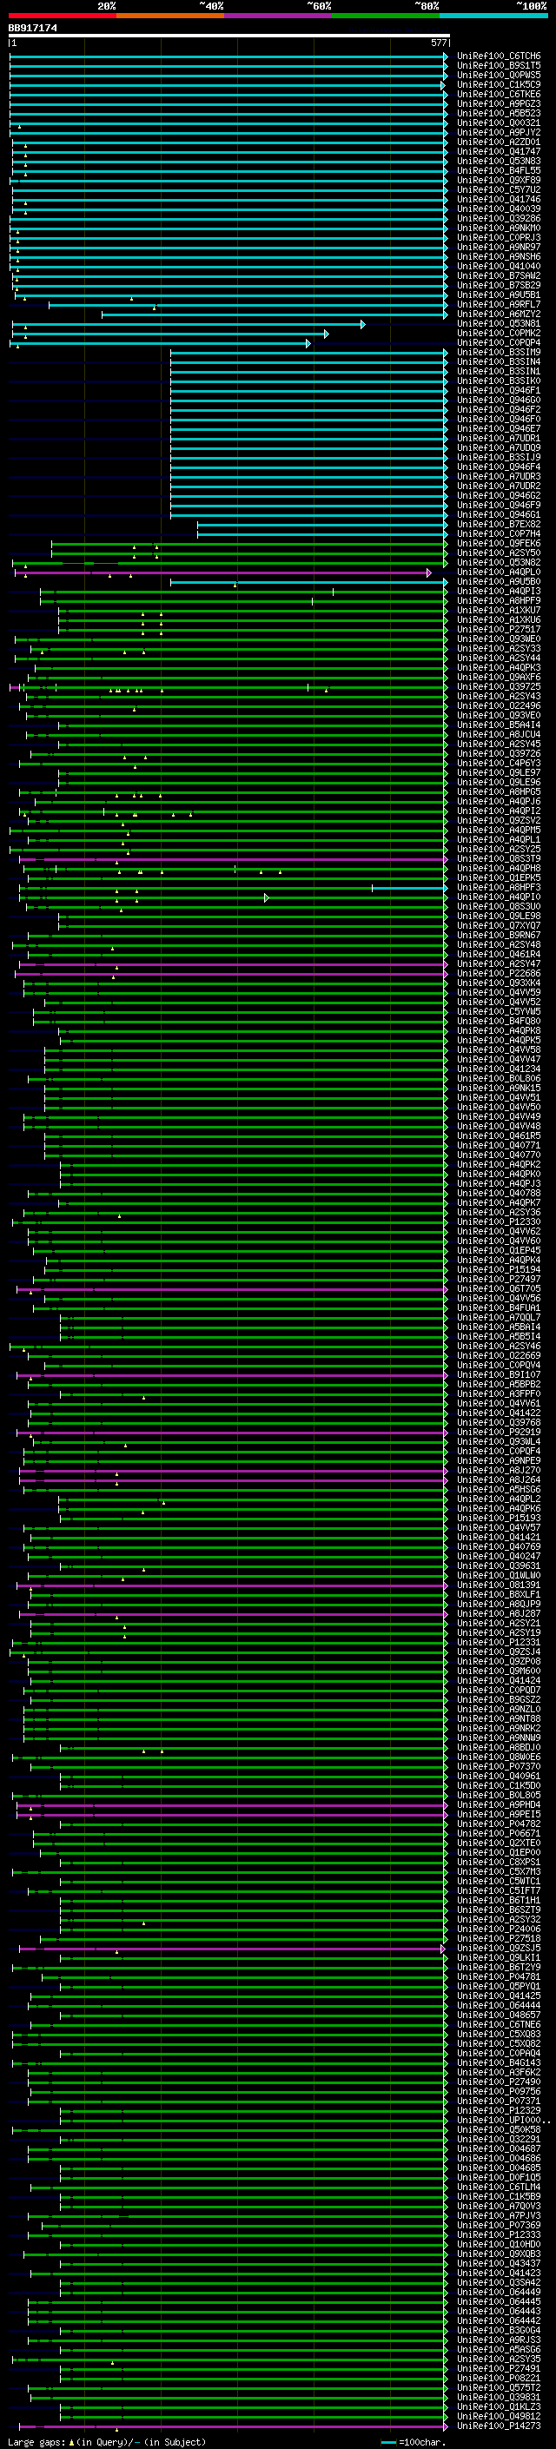Click label UniRef100_A9PJY2
This screenshot has height=2449, width=556.
coord(499,133)
